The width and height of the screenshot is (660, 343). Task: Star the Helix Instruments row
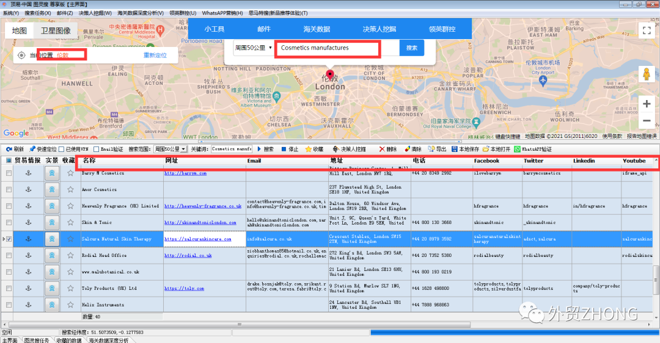coord(70,305)
